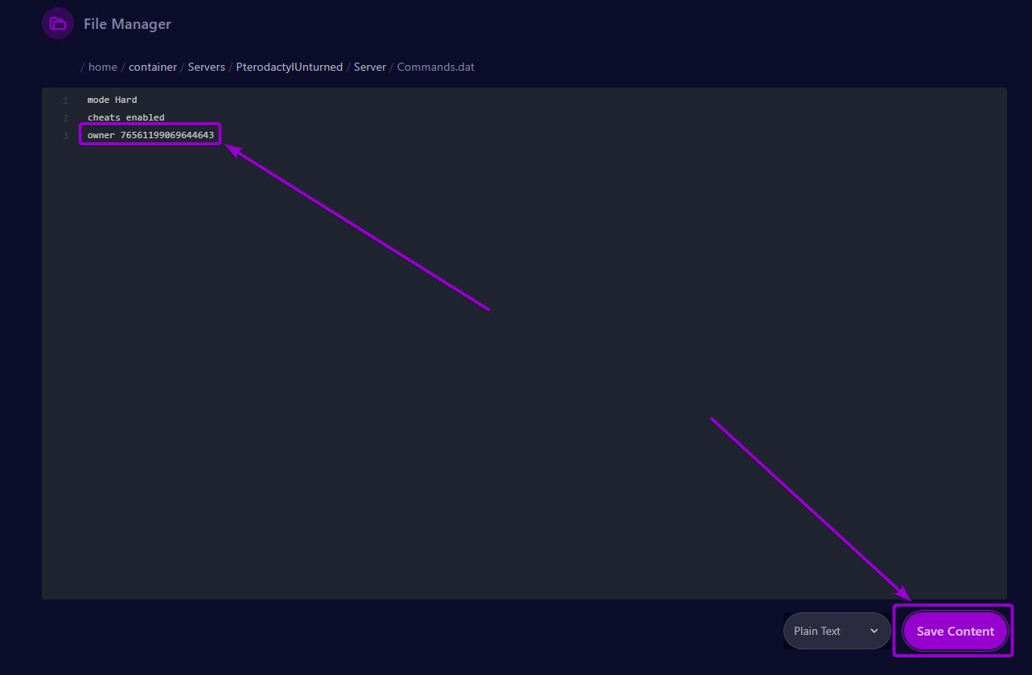Click the chevron arrow beside Plain Text
This screenshot has width=1032, height=675.
coord(874,631)
